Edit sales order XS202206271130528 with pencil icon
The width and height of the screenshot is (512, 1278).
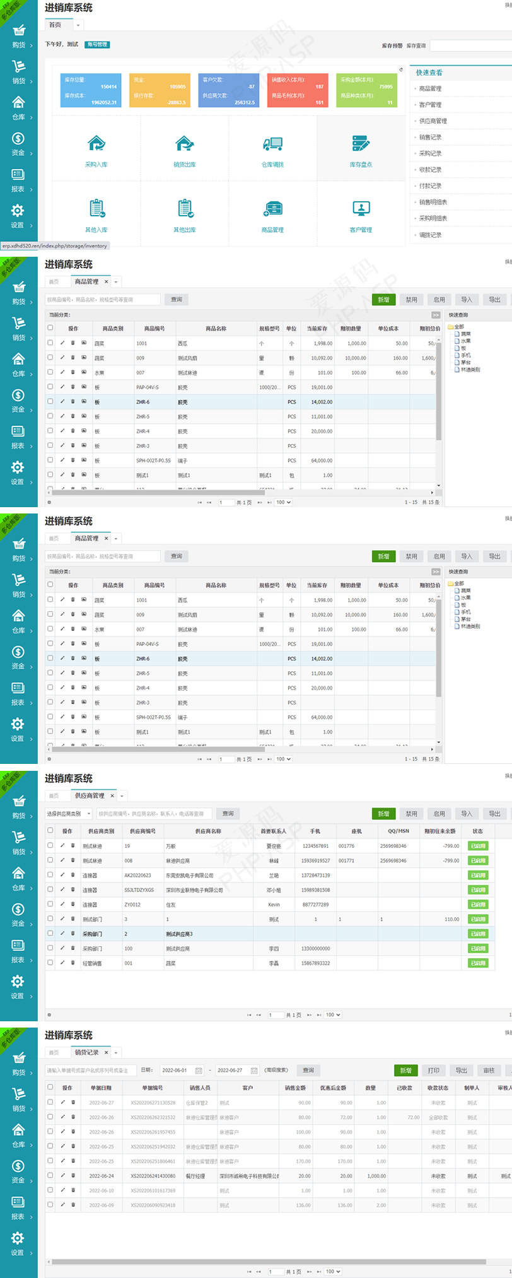pyautogui.click(x=62, y=1102)
